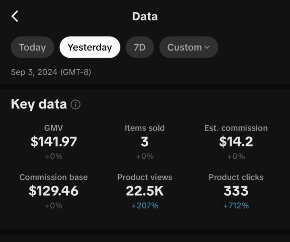Image resolution: width=290 pixels, height=242 pixels.
Task: Click the Key data heading
Action: (x=39, y=104)
